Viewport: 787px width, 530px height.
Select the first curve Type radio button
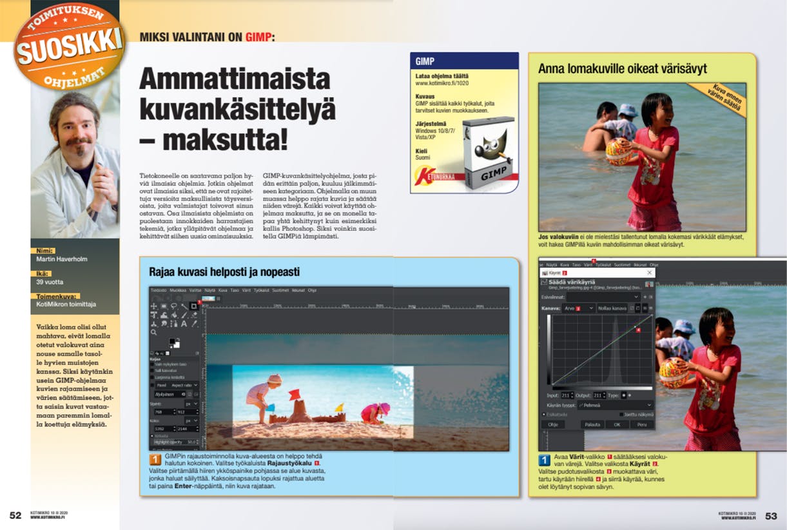[623, 396]
